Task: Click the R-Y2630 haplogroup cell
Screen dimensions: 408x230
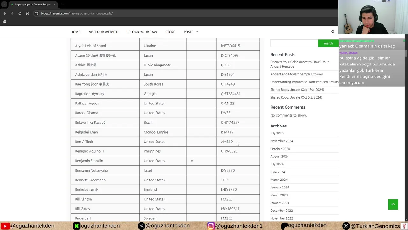Action: coord(238,170)
